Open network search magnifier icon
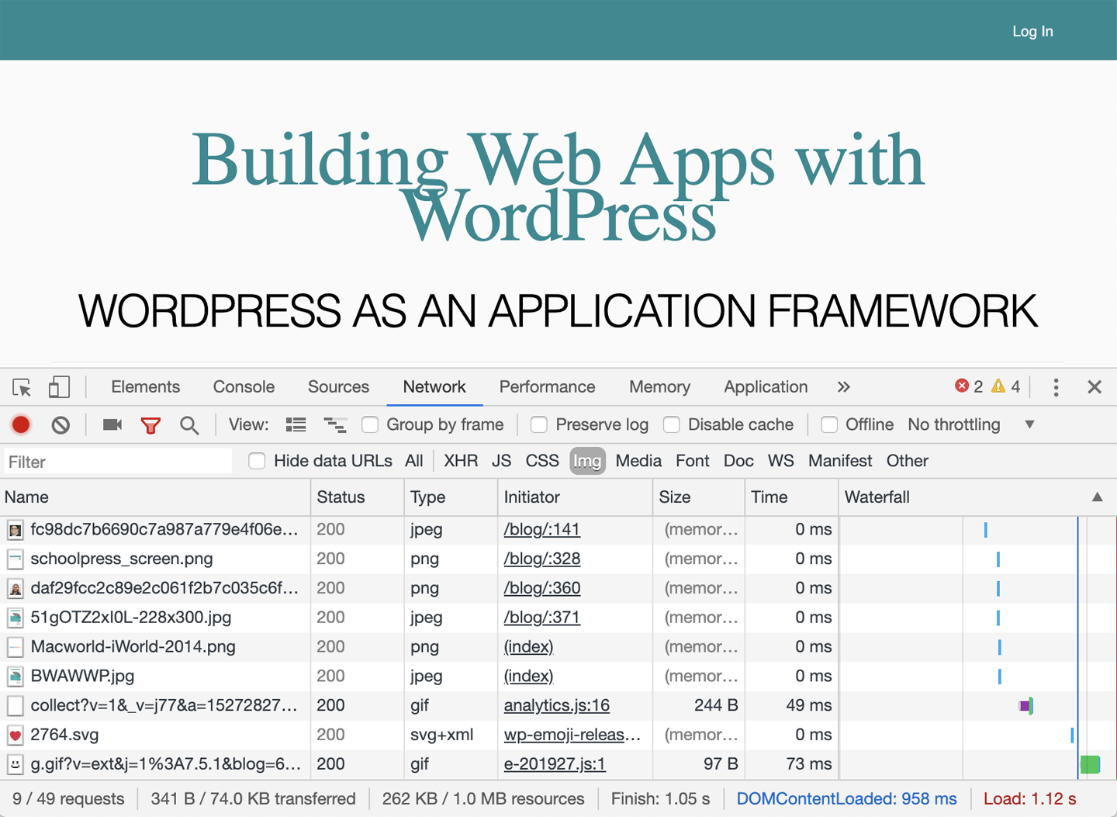This screenshot has width=1117, height=817. (189, 425)
